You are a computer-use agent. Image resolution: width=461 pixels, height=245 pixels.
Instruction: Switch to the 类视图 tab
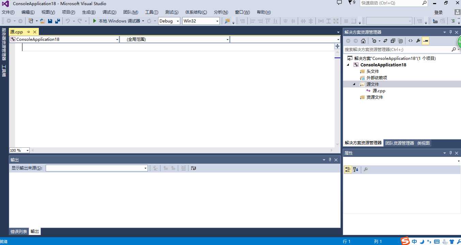click(424, 143)
